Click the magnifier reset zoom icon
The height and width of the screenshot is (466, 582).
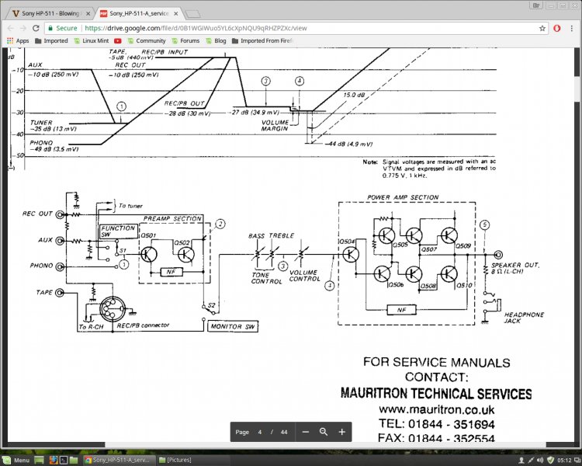click(x=324, y=432)
